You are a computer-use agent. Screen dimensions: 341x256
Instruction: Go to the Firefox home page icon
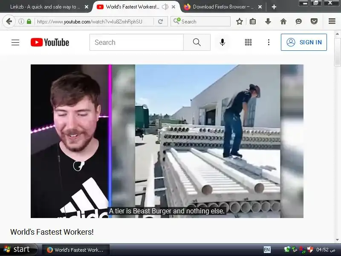point(283,21)
